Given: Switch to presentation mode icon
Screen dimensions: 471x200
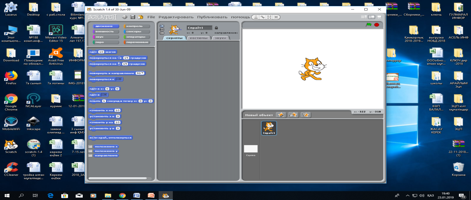Looking at the screenshot, I should point(379,17).
